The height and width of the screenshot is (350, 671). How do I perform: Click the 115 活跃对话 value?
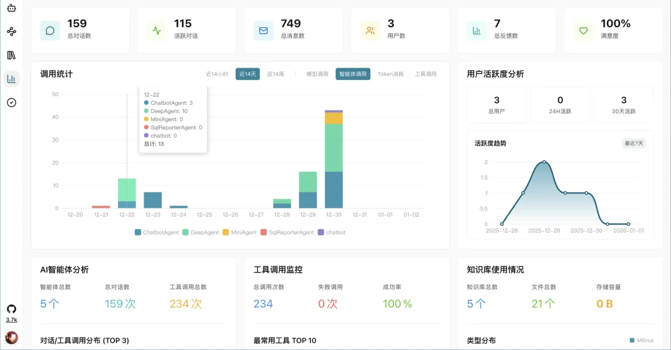point(183,24)
